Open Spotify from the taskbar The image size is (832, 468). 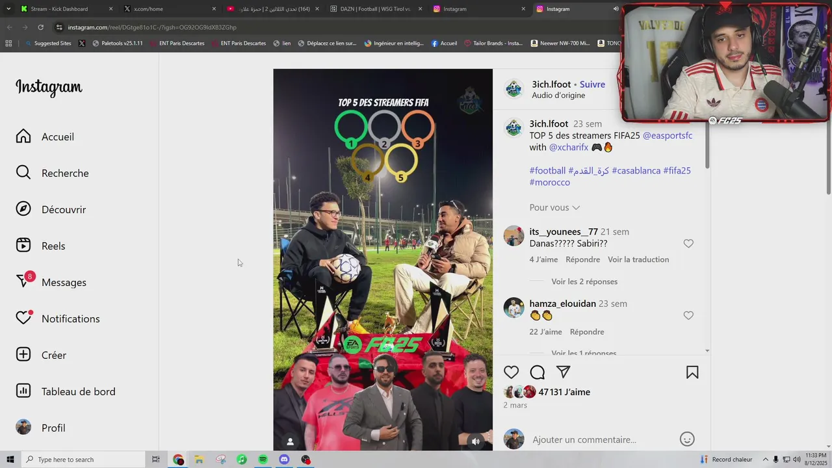pos(263,460)
